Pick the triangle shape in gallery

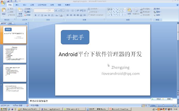111,12
